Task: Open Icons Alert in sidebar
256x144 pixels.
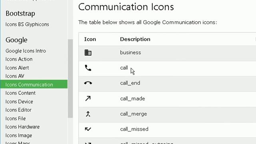Action: [17, 68]
